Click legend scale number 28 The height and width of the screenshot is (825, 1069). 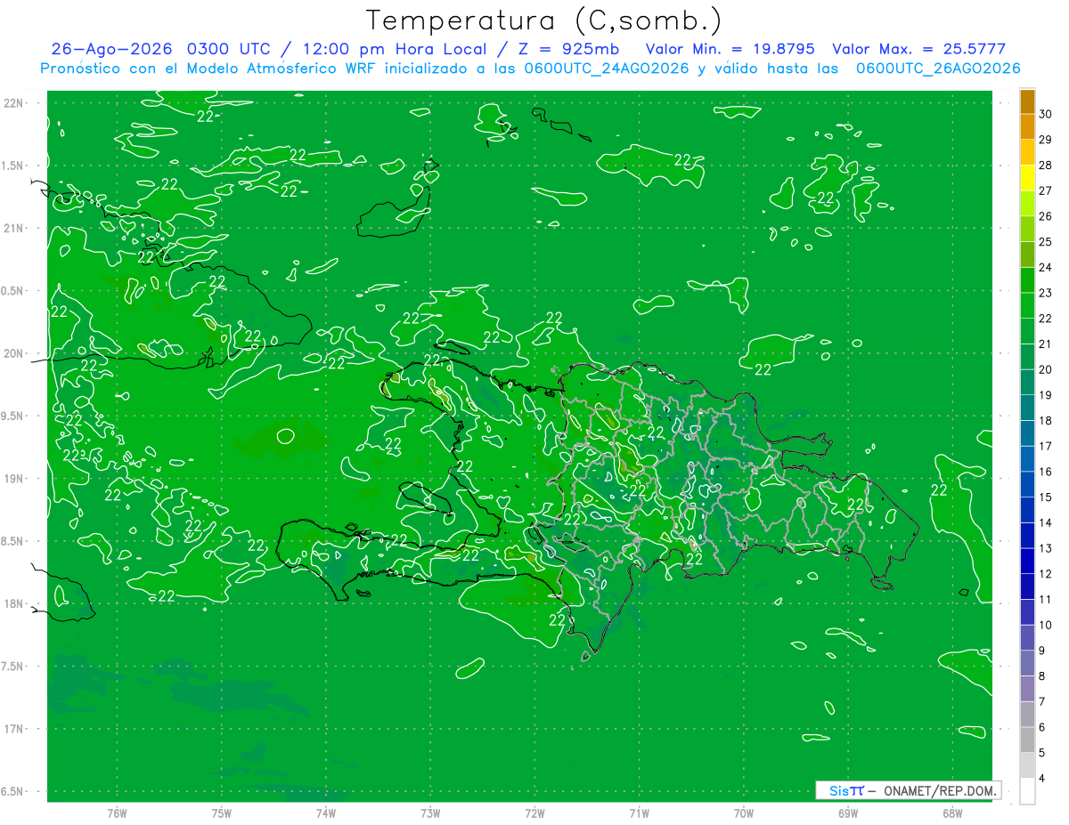click(x=1046, y=165)
